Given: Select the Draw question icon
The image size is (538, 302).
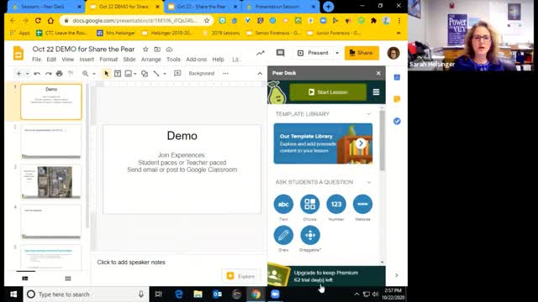Looking at the screenshot, I should (283, 235).
